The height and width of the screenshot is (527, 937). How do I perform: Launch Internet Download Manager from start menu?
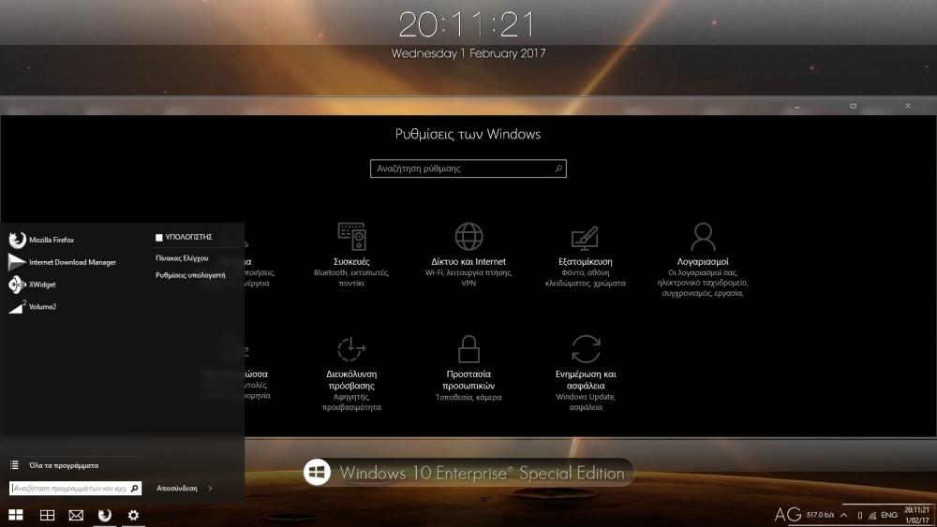(62, 262)
